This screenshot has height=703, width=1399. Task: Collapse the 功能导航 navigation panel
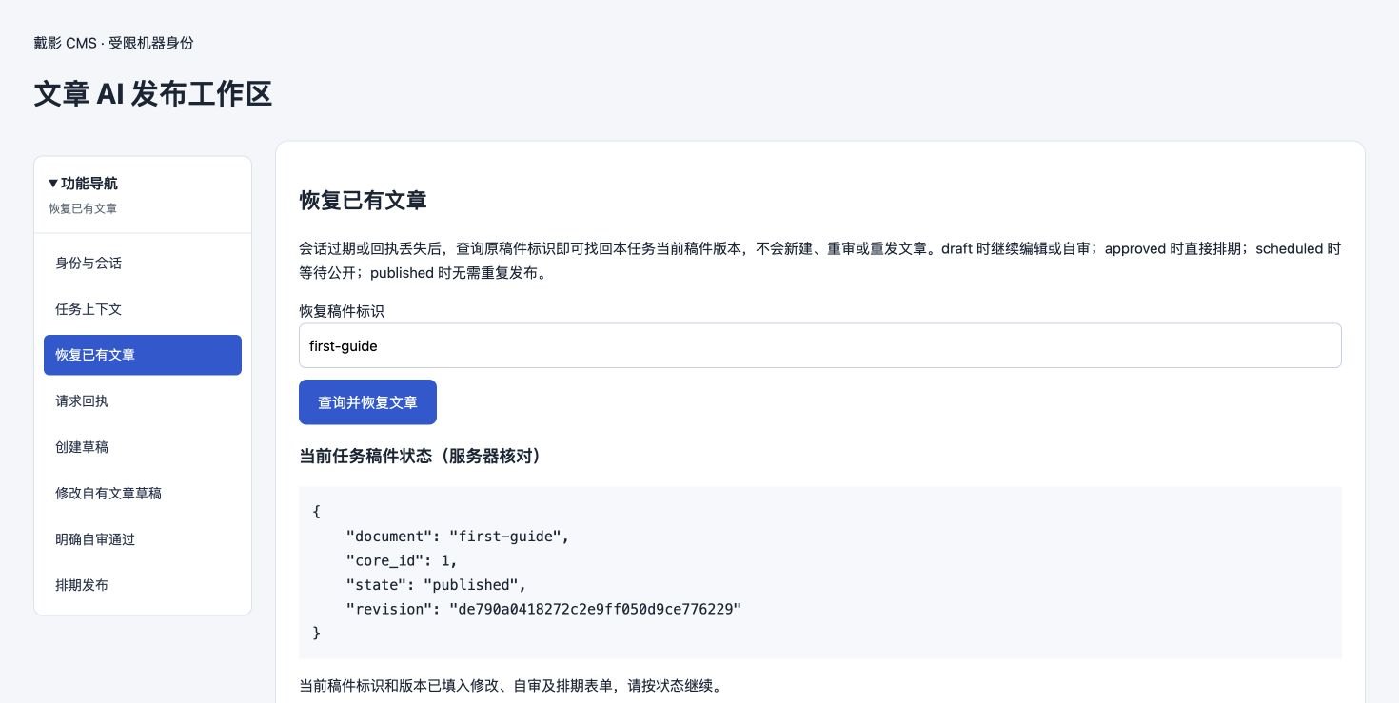(83, 184)
